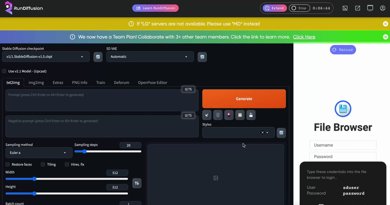Click the Height slider track
This screenshot has width=390, height=205.
click(x=67, y=193)
